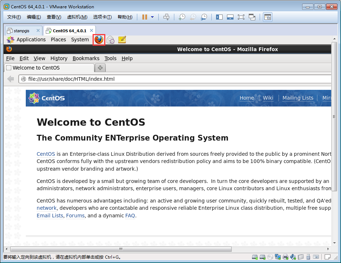Close the stampgis tab
Screen dimensions: 341x263
38,30
